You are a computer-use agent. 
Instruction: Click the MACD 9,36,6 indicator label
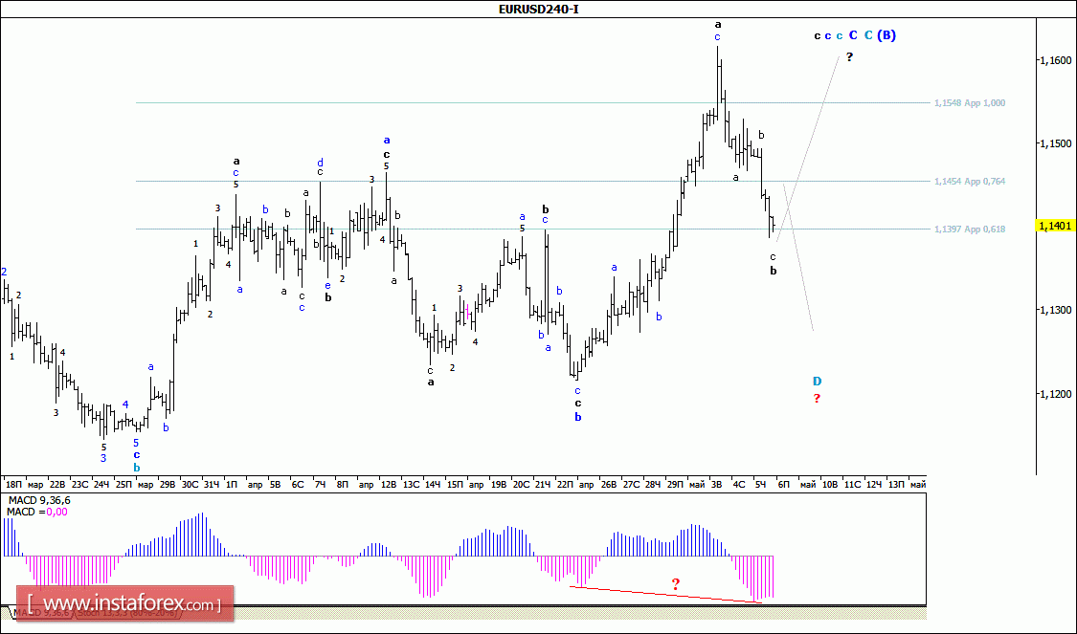36,500
